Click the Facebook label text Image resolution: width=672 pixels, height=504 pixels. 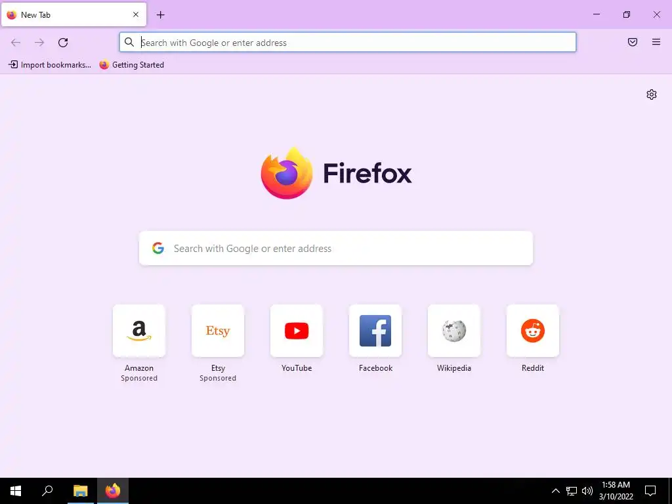pyautogui.click(x=375, y=368)
